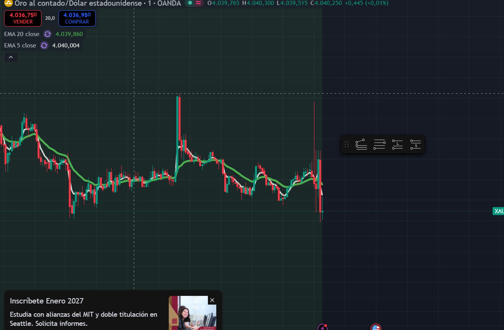
Task: Pick the Long position tool marked L
Action: tap(397, 144)
